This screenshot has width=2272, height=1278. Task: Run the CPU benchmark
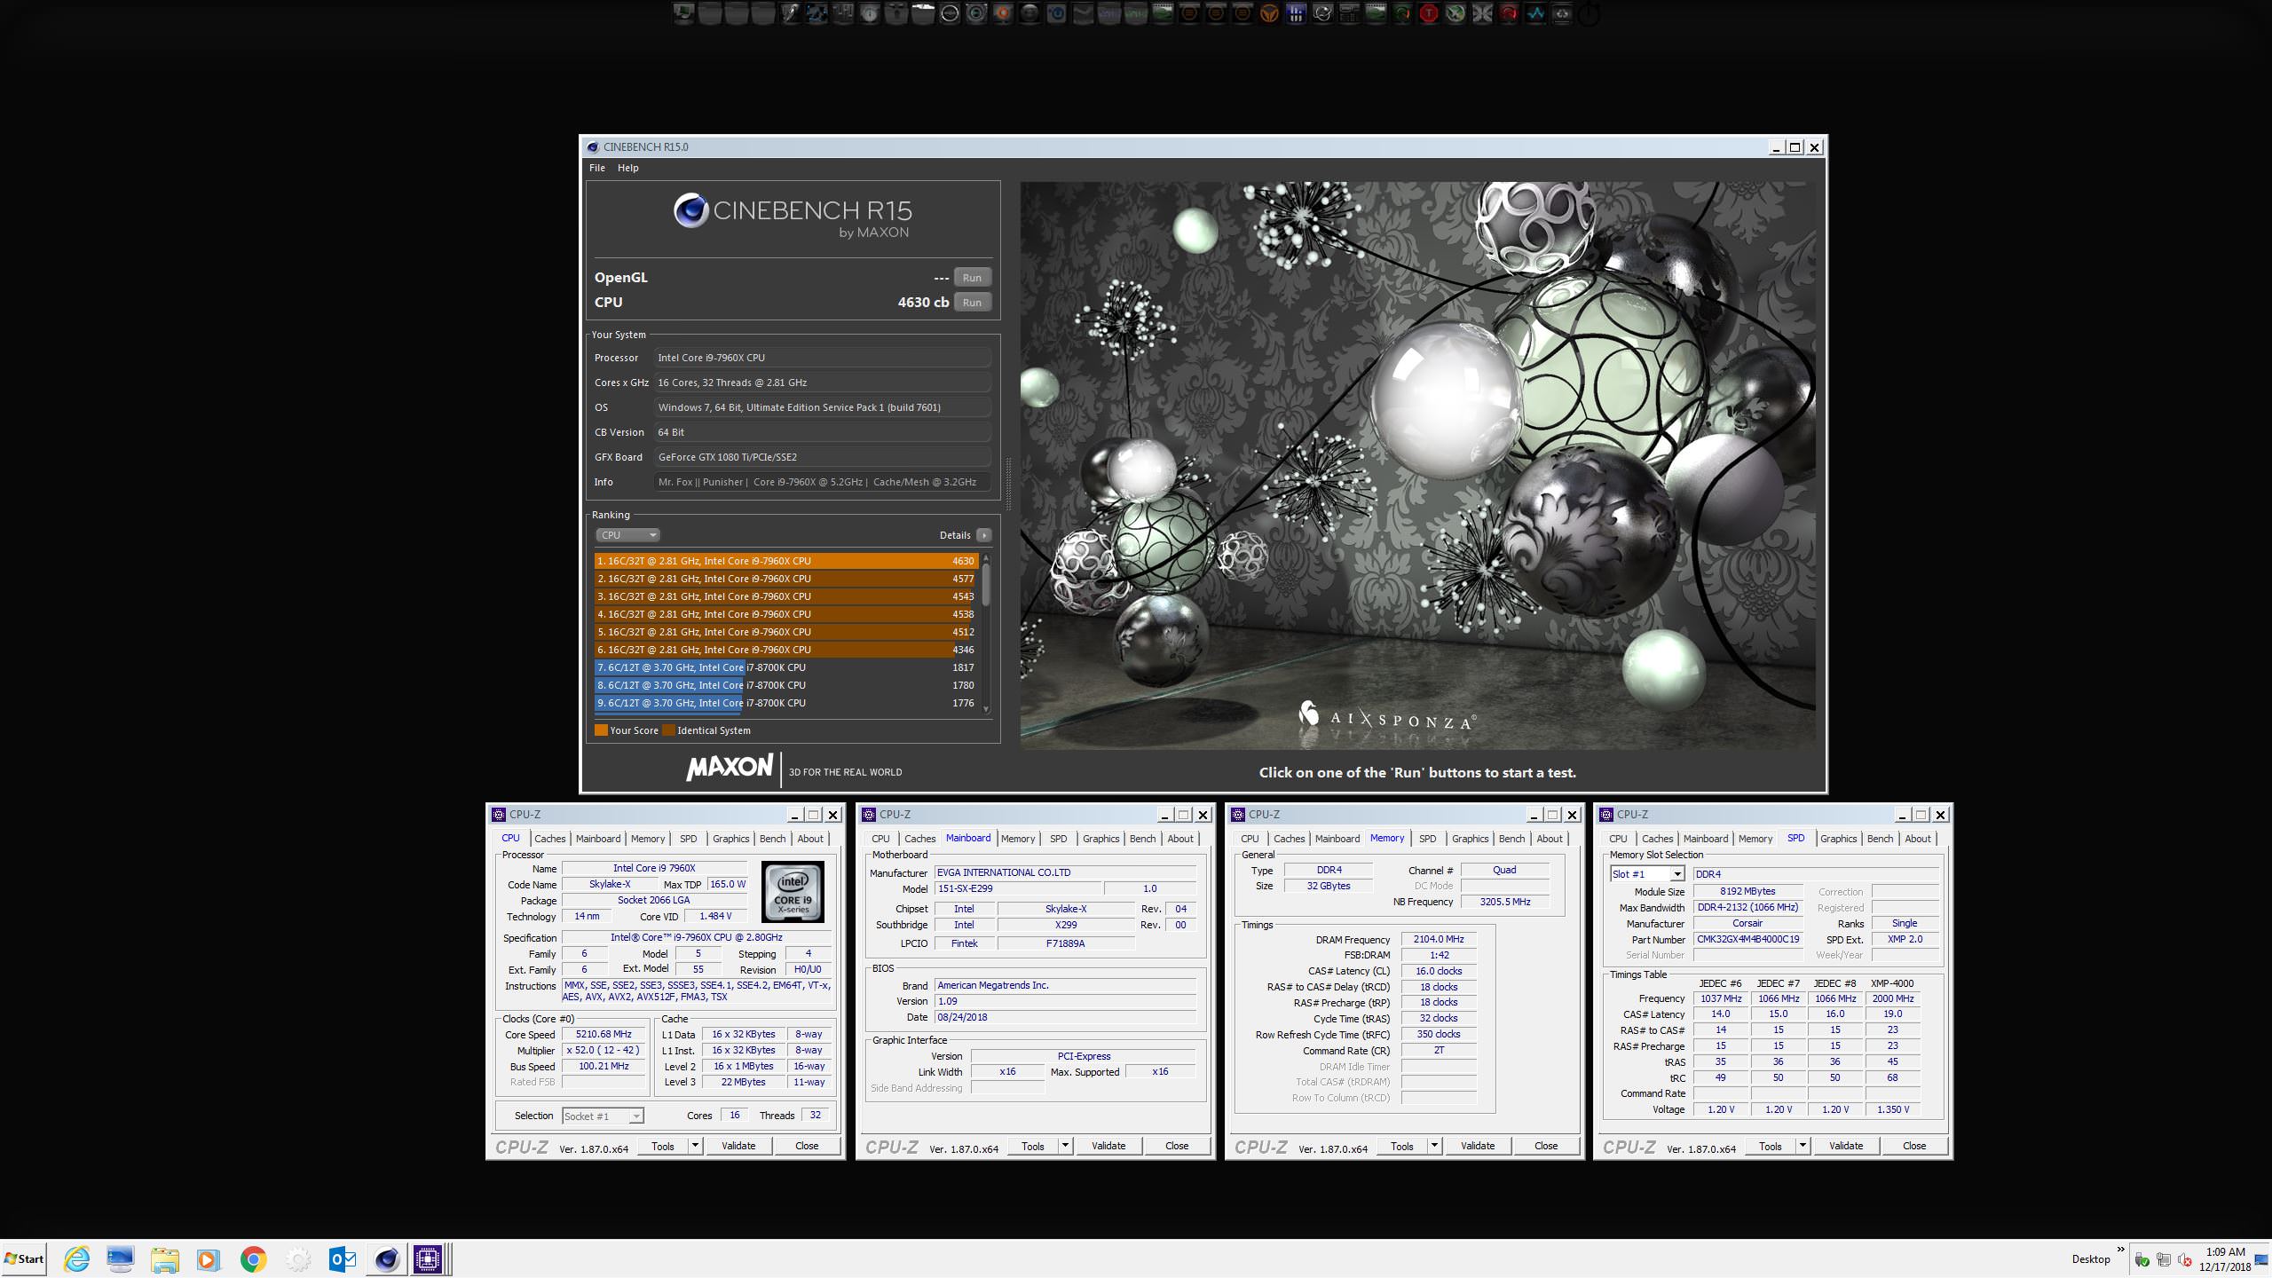pyautogui.click(x=972, y=303)
